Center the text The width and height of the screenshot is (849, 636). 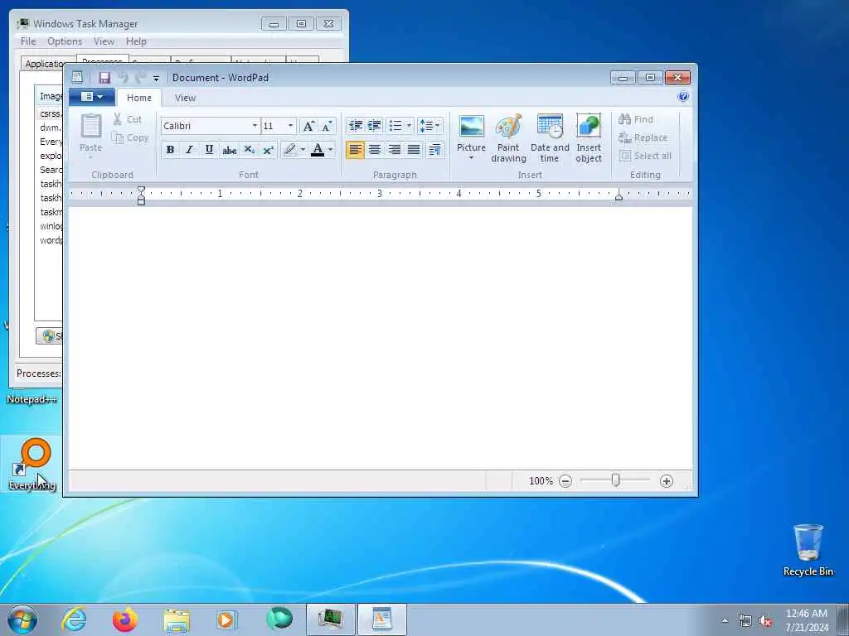coord(375,150)
